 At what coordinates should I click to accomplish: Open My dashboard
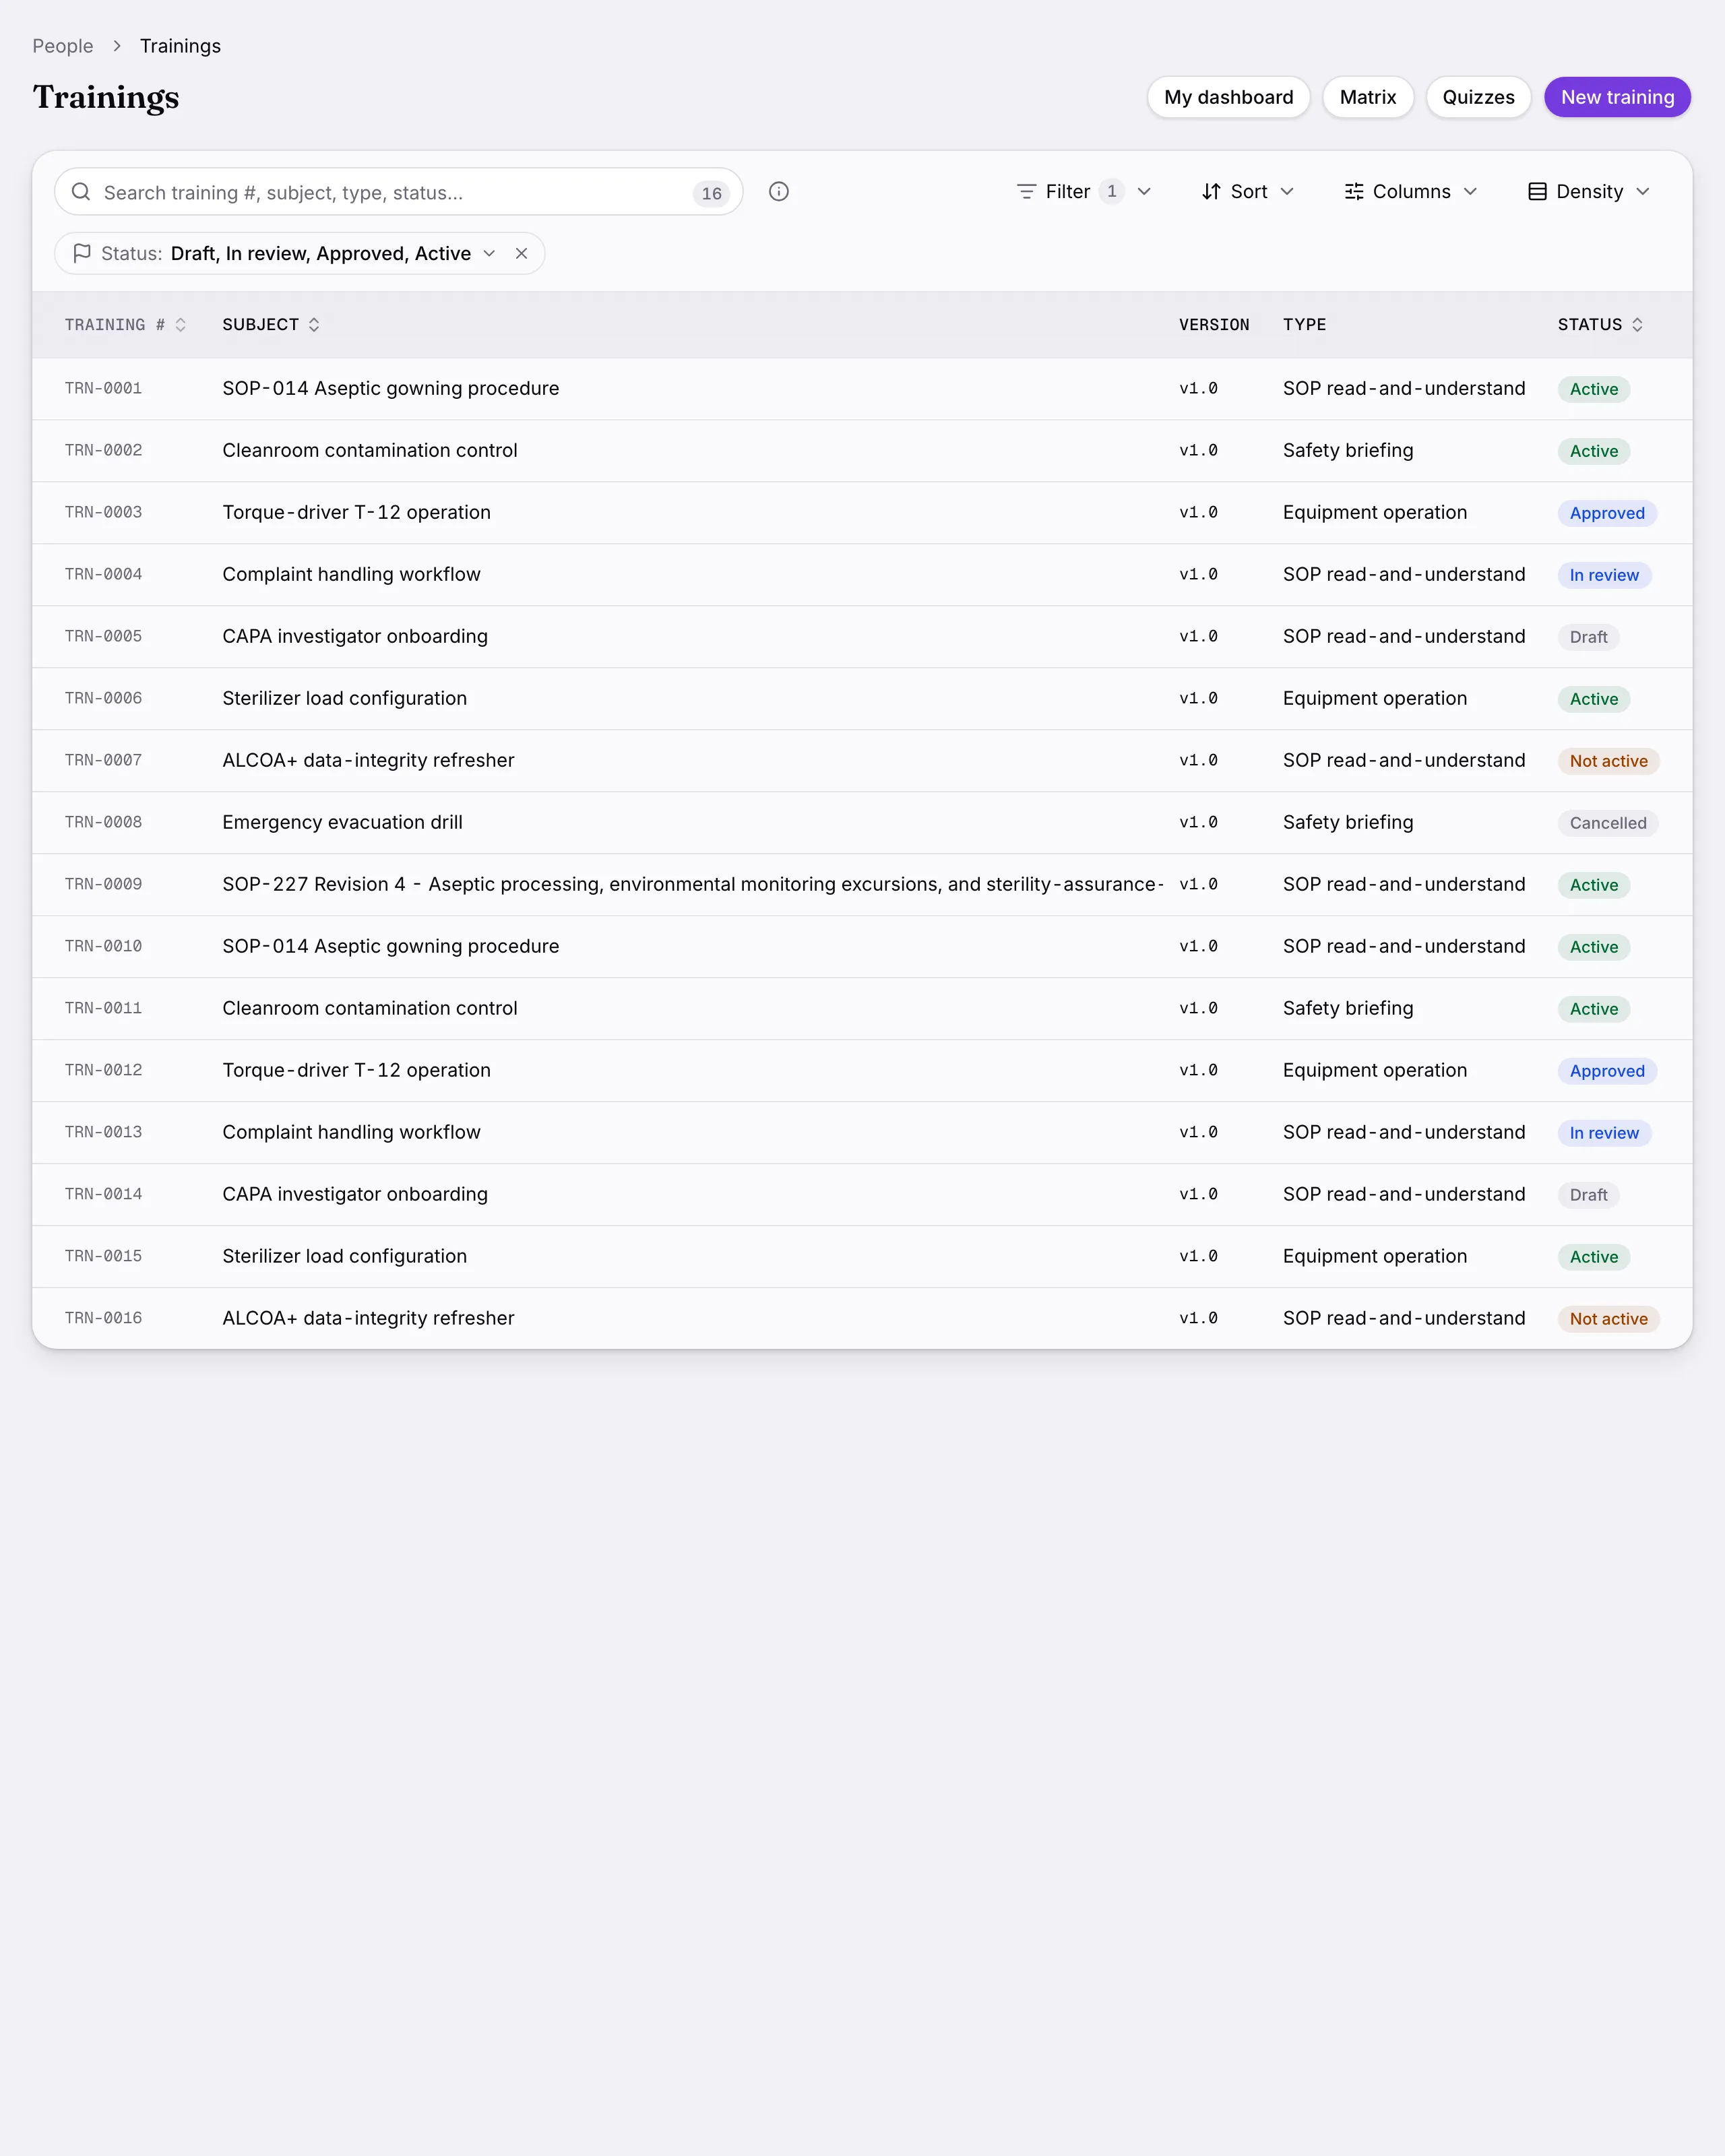[x=1228, y=97]
